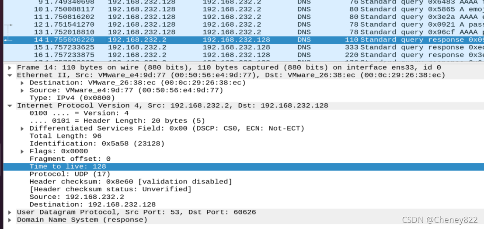Select packet 10 in the packet list
The width and height of the screenshot is (484, 229).
click(244, 9)
